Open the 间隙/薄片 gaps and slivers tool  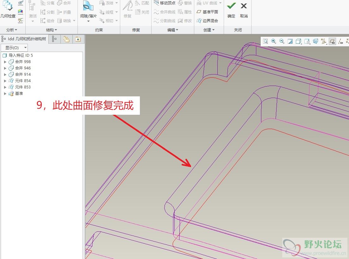pyautogui.click(x=88, y=9)
